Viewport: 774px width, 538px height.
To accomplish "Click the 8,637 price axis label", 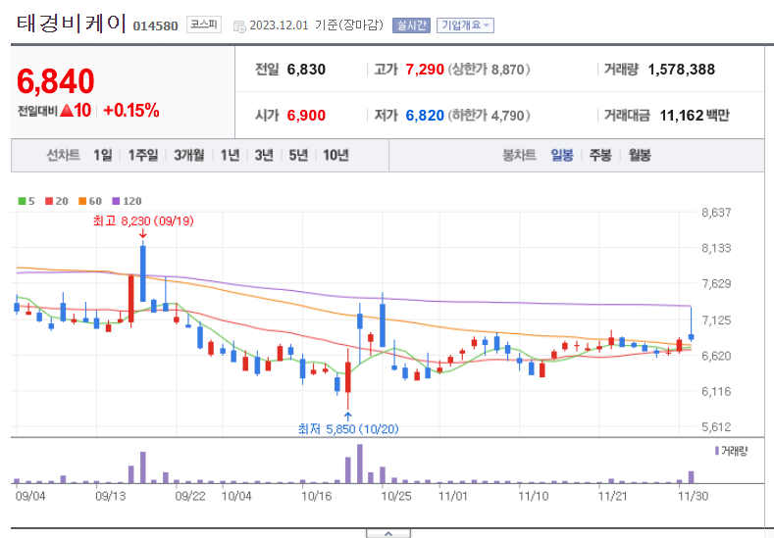I will tap(716, 213).
